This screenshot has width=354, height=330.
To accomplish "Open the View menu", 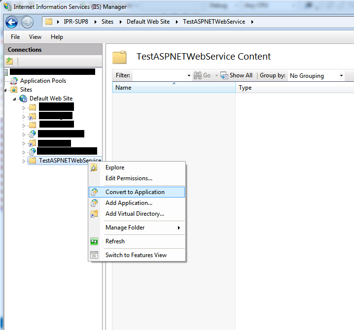I will [x=35, y=37].
